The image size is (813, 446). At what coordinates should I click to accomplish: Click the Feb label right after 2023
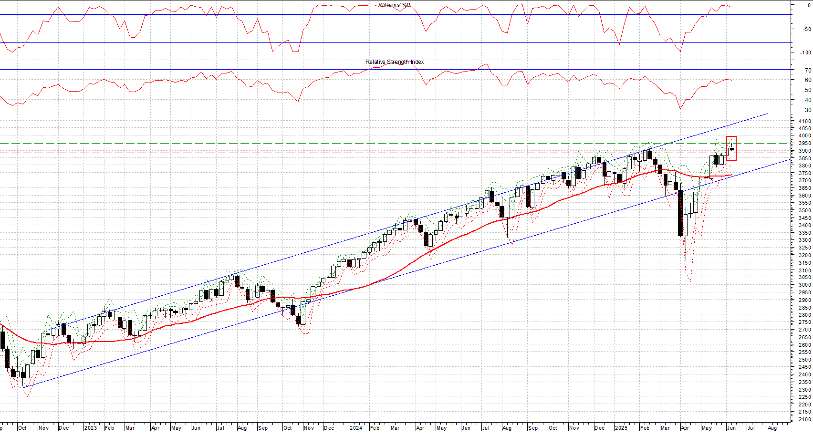coord(109,428)
